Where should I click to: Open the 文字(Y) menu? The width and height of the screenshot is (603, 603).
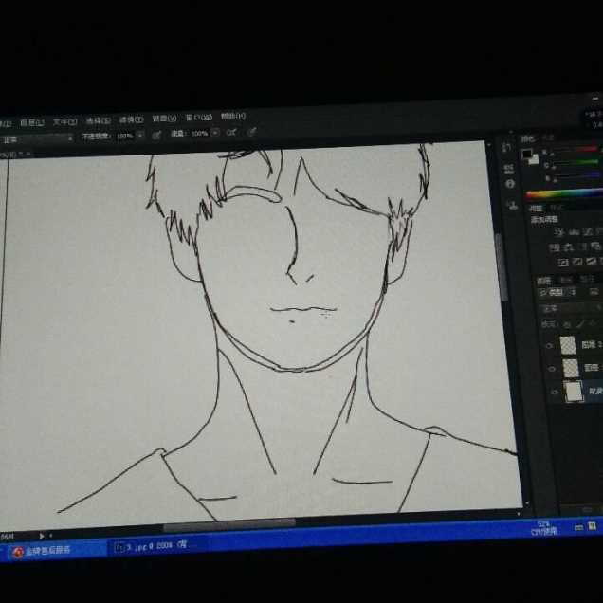click(x=65, y=122)
